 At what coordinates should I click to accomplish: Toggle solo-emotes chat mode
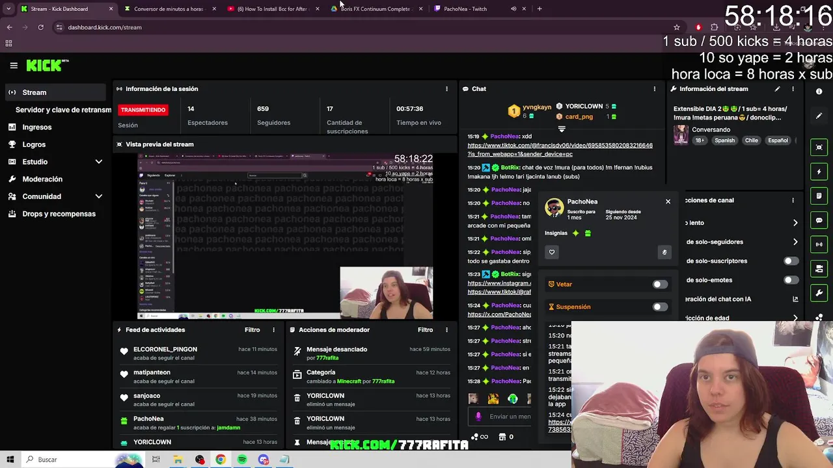click(x=791, y=280)
